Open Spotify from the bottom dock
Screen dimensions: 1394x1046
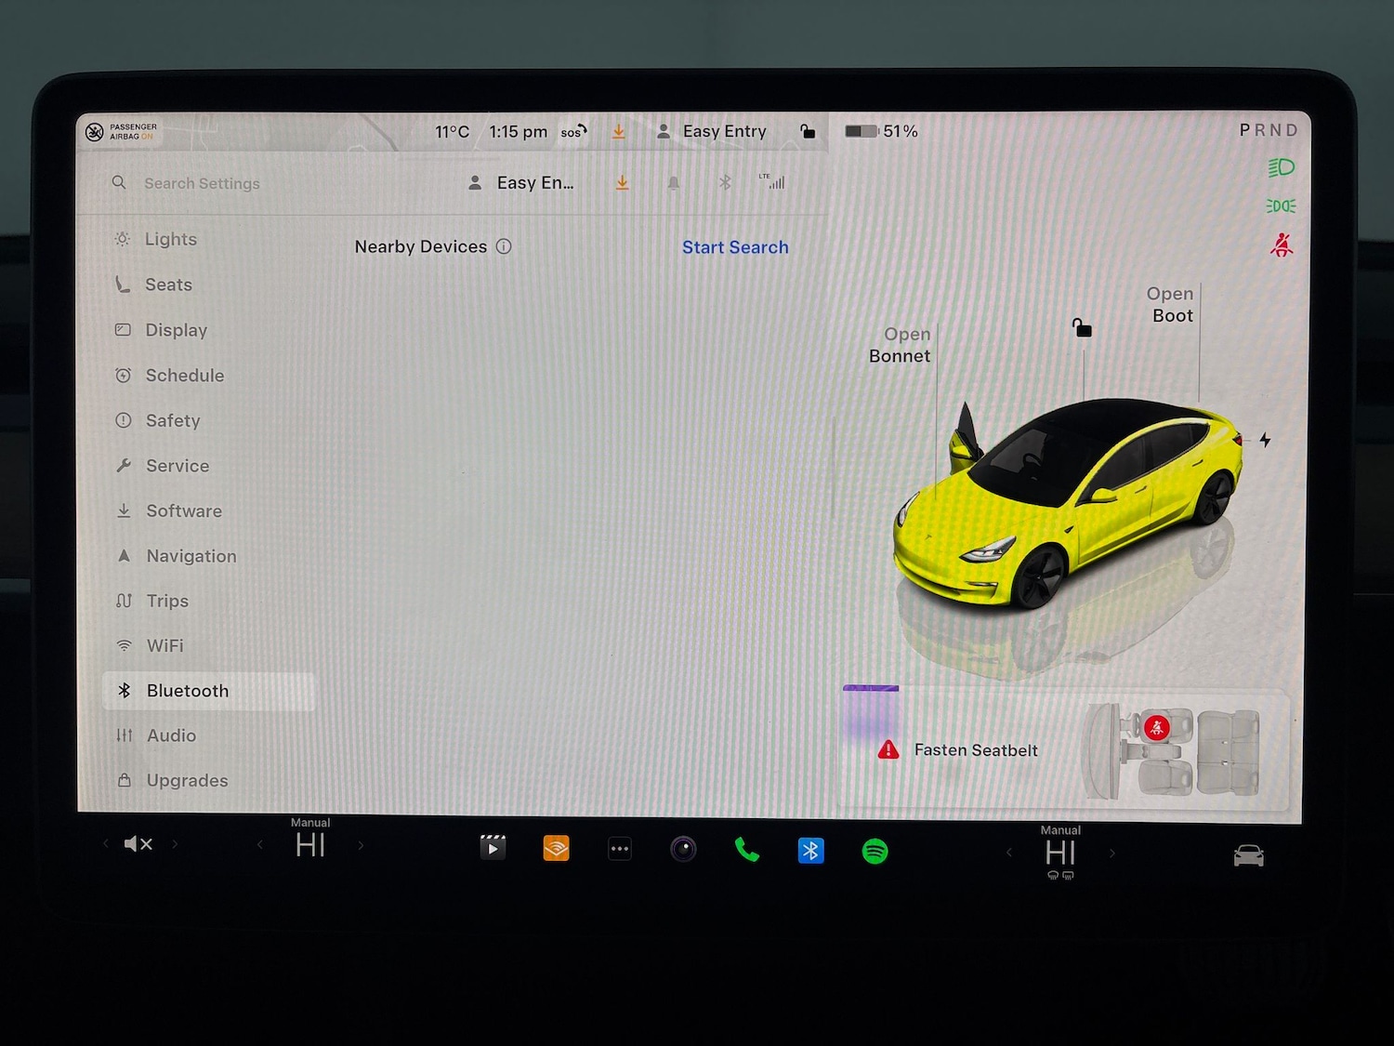[874, 850]
